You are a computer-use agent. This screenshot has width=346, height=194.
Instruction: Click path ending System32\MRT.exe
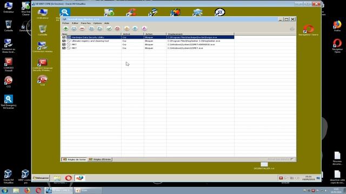(185, 48)
